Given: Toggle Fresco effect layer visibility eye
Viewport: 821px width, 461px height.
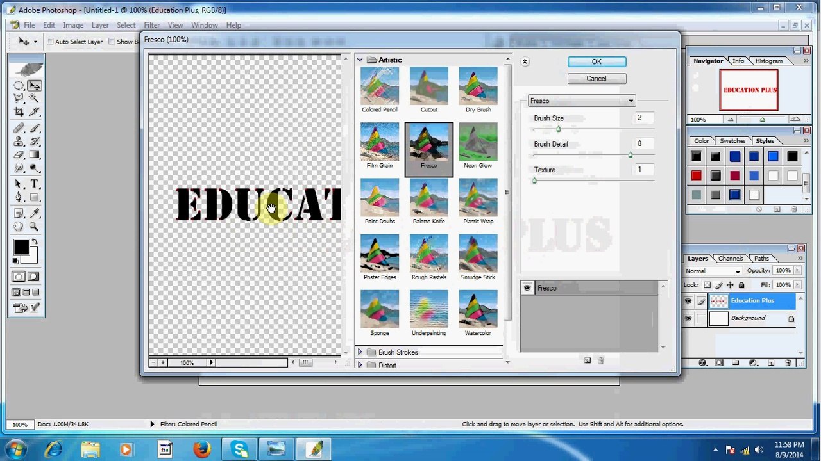Looking at the screenshot, I should point(527,288).
